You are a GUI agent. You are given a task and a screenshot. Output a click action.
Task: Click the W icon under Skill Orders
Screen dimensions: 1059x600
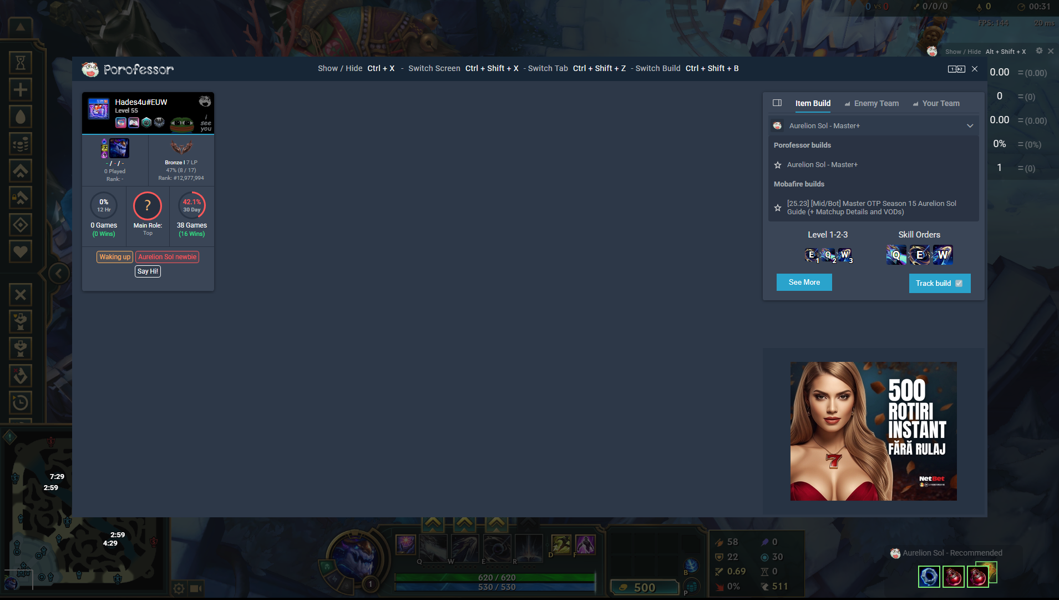point(943,255)
